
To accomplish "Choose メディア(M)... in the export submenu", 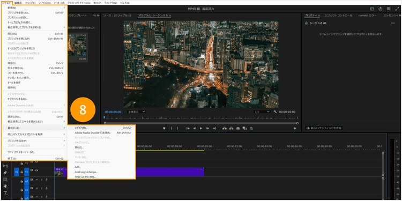I will pyautogui.click(x=101, y=128).
